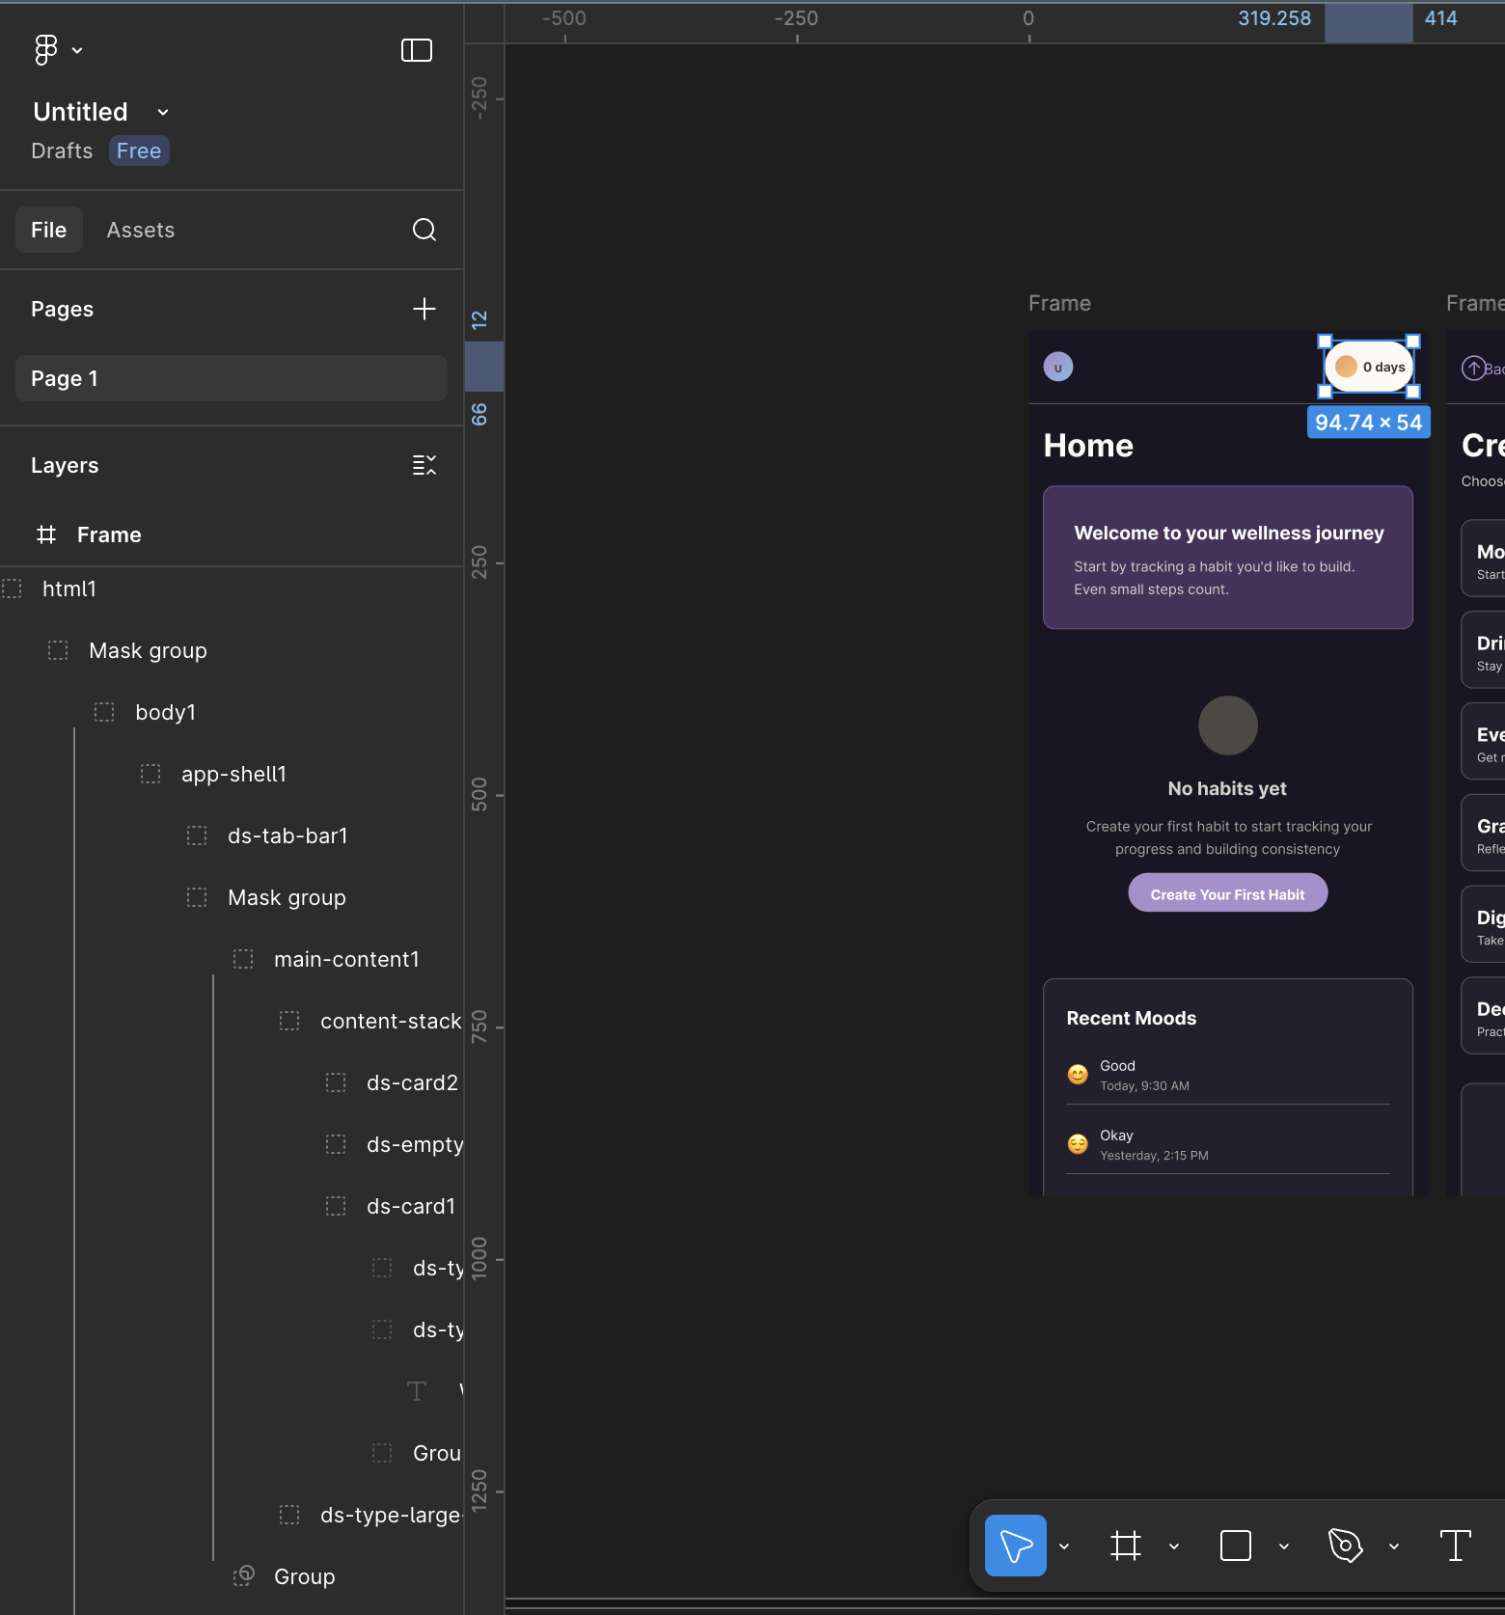
Task: Click the Free plan badge
Action: tap(139, 151)
